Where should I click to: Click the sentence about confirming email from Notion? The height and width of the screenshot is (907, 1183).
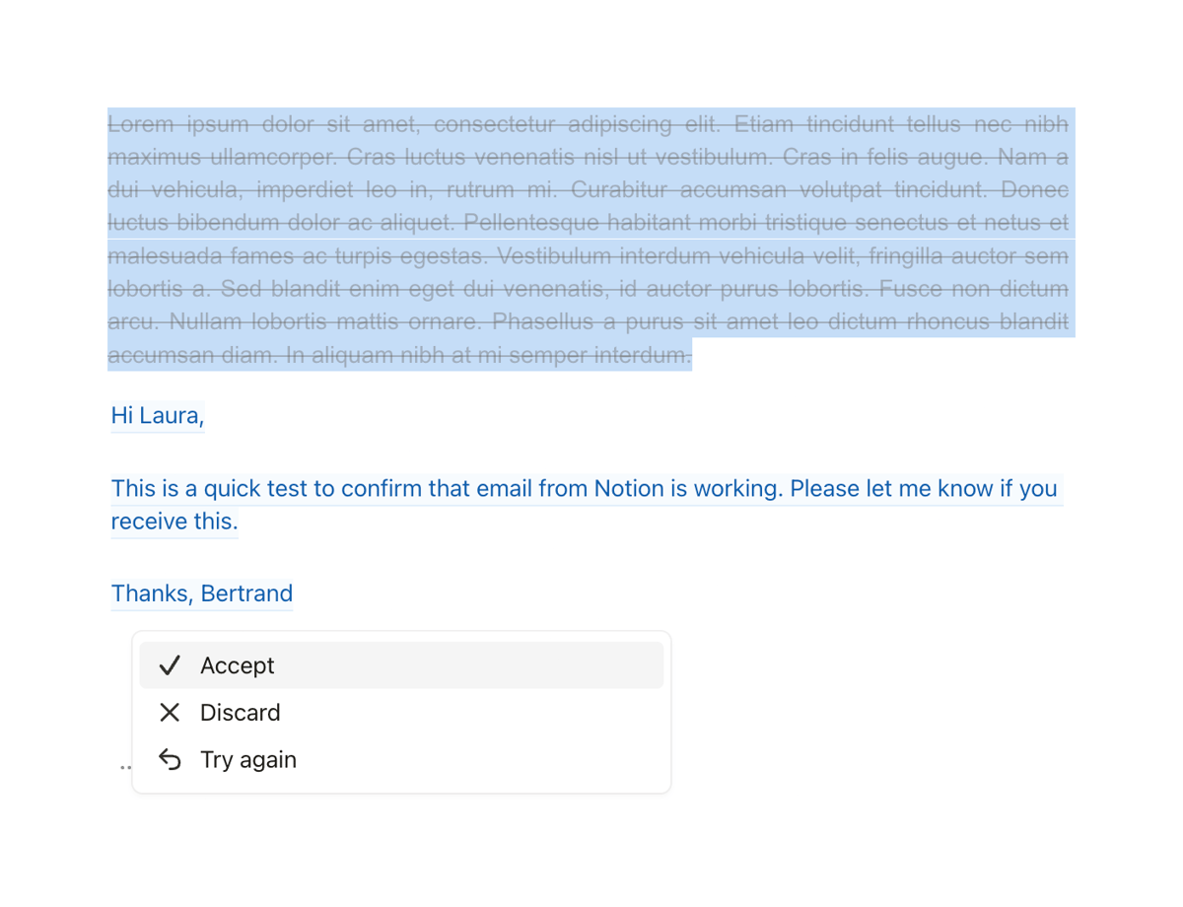(584, 488)
